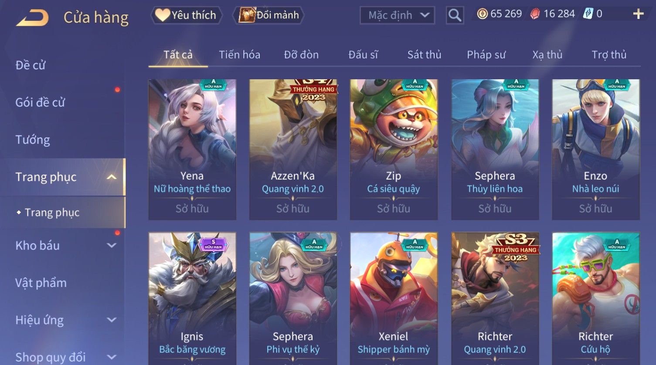Switch to the Pháp sư tab

click(486, 55)
